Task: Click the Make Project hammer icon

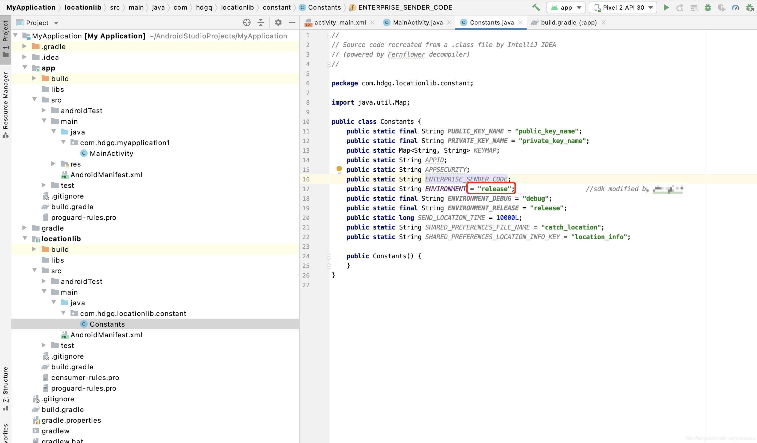Action: tap(536, 7)
